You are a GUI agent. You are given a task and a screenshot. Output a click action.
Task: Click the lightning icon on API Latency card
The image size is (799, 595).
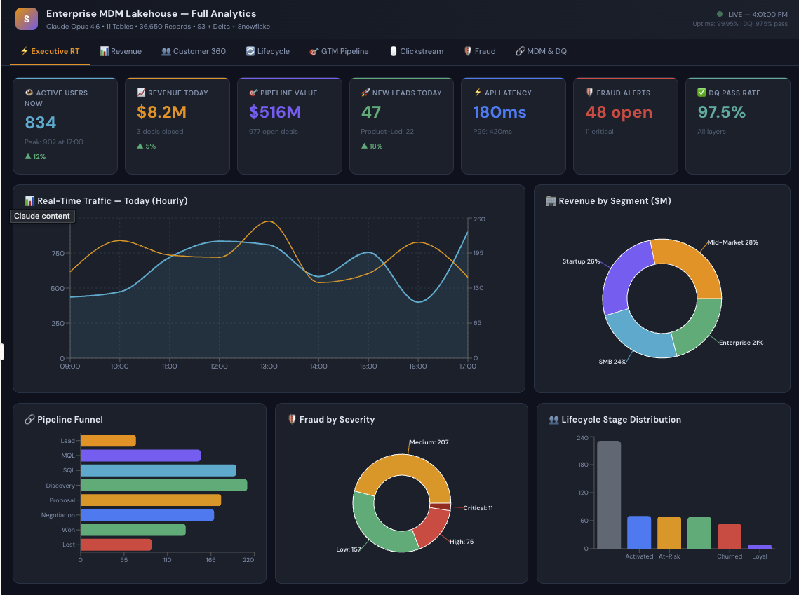[478, 93]
